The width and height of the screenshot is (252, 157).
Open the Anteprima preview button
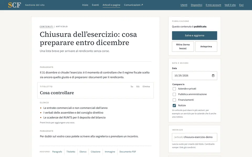(x=206, y=47)
